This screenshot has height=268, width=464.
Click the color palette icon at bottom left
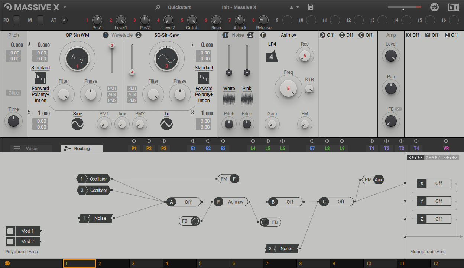click(7, 264)
